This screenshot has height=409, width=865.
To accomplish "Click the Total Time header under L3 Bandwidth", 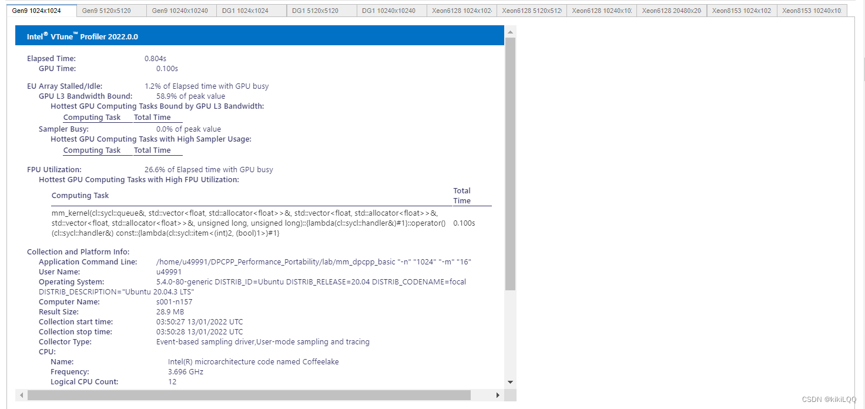I will click(152, 117).
